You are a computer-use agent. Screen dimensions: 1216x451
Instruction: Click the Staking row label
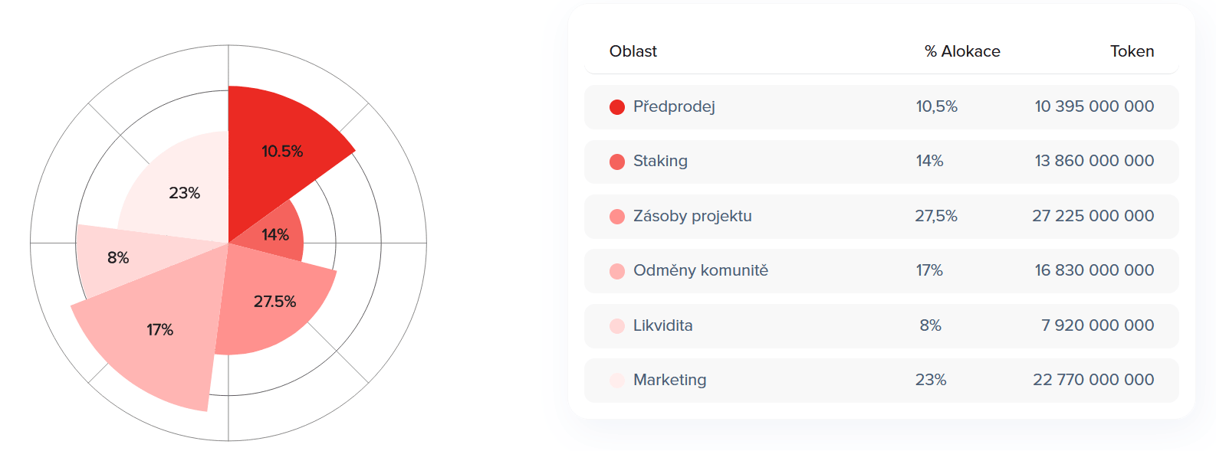(660, 161)
